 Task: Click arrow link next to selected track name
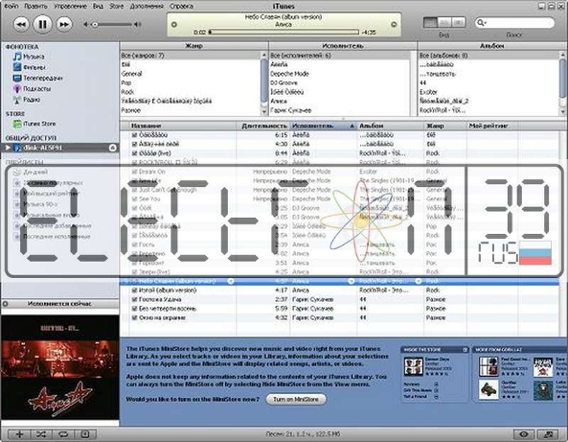pyautogui.click(x=231, y=281)
